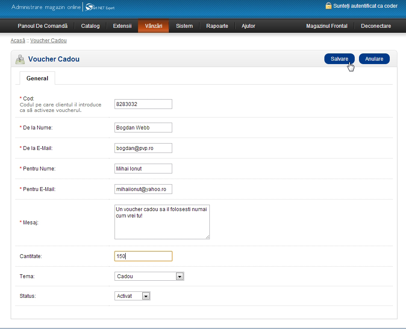Click the lock icon beside authentication text

(x=328, y=6)
